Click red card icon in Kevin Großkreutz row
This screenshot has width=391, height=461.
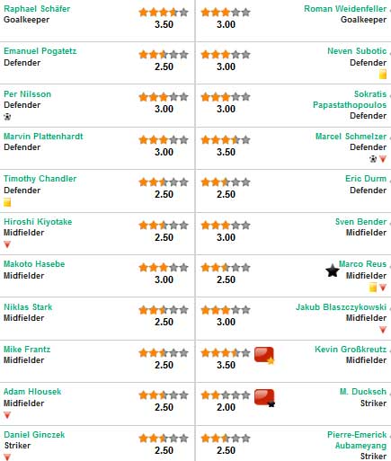[264, 355]
